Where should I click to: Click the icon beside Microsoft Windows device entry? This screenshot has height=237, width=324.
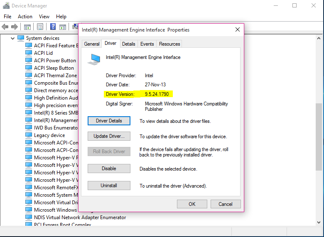(29, 210)
